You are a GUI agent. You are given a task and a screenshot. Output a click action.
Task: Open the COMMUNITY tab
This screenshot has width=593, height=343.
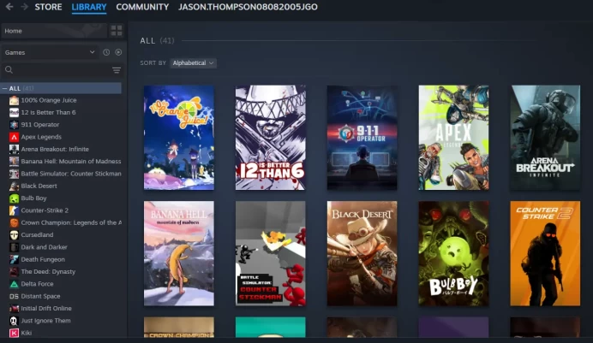point(142,7)
